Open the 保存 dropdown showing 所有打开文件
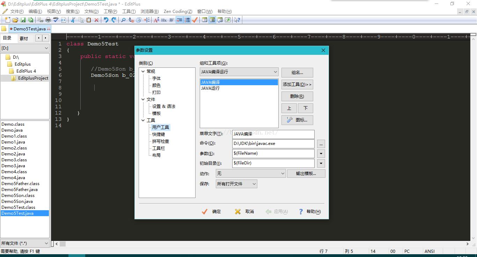This screenshot has width=477, height=257. point(236,184)
